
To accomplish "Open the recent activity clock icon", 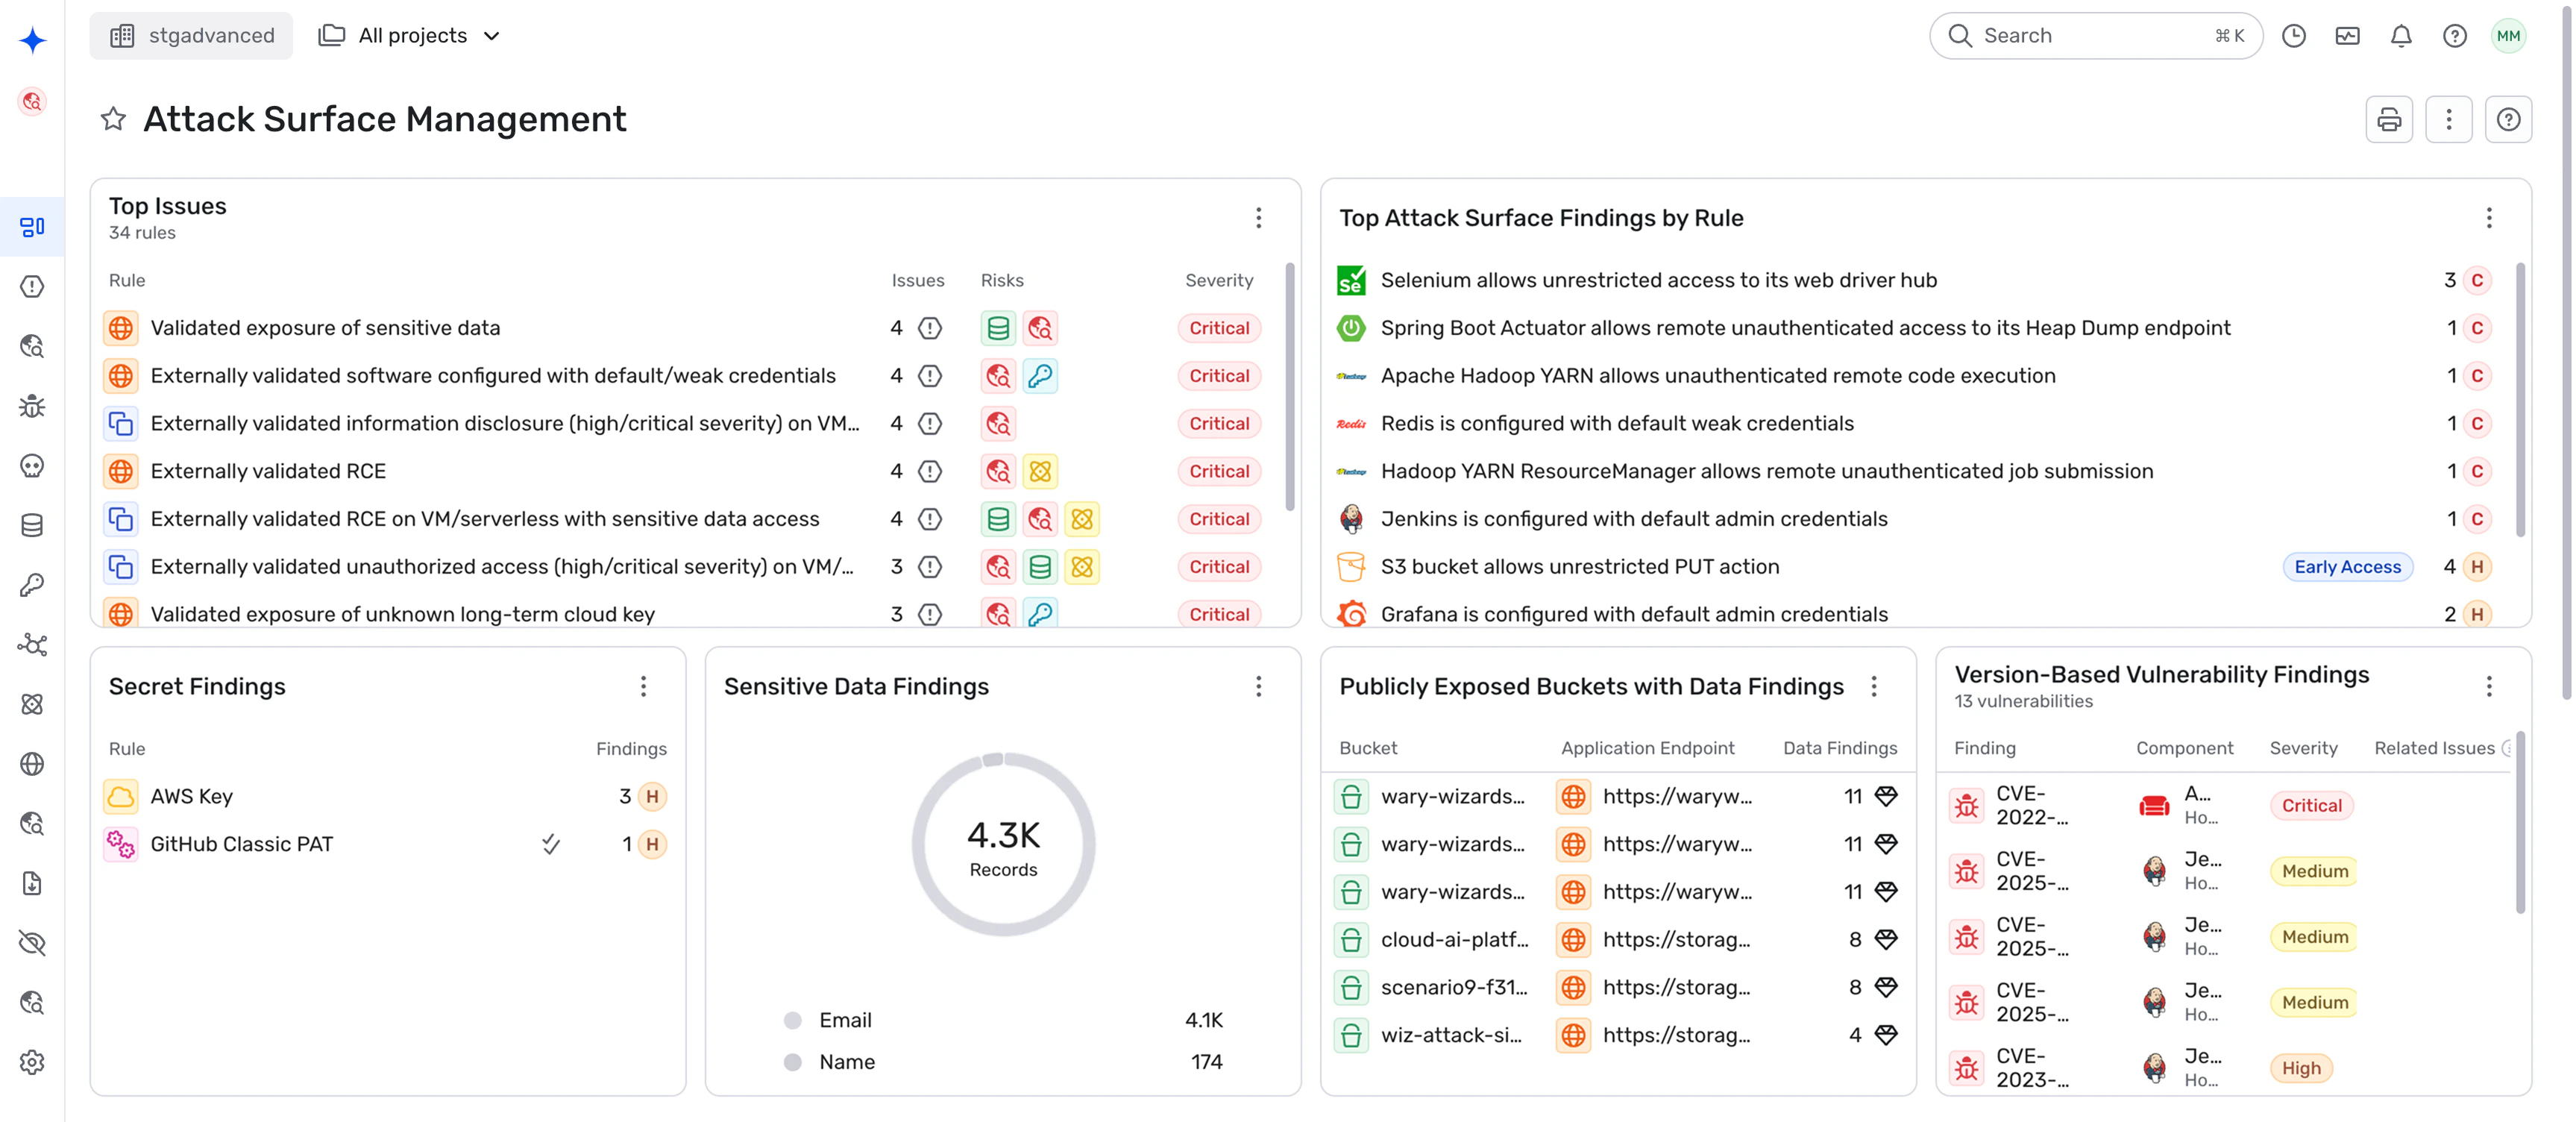I will coord(2293,36).
